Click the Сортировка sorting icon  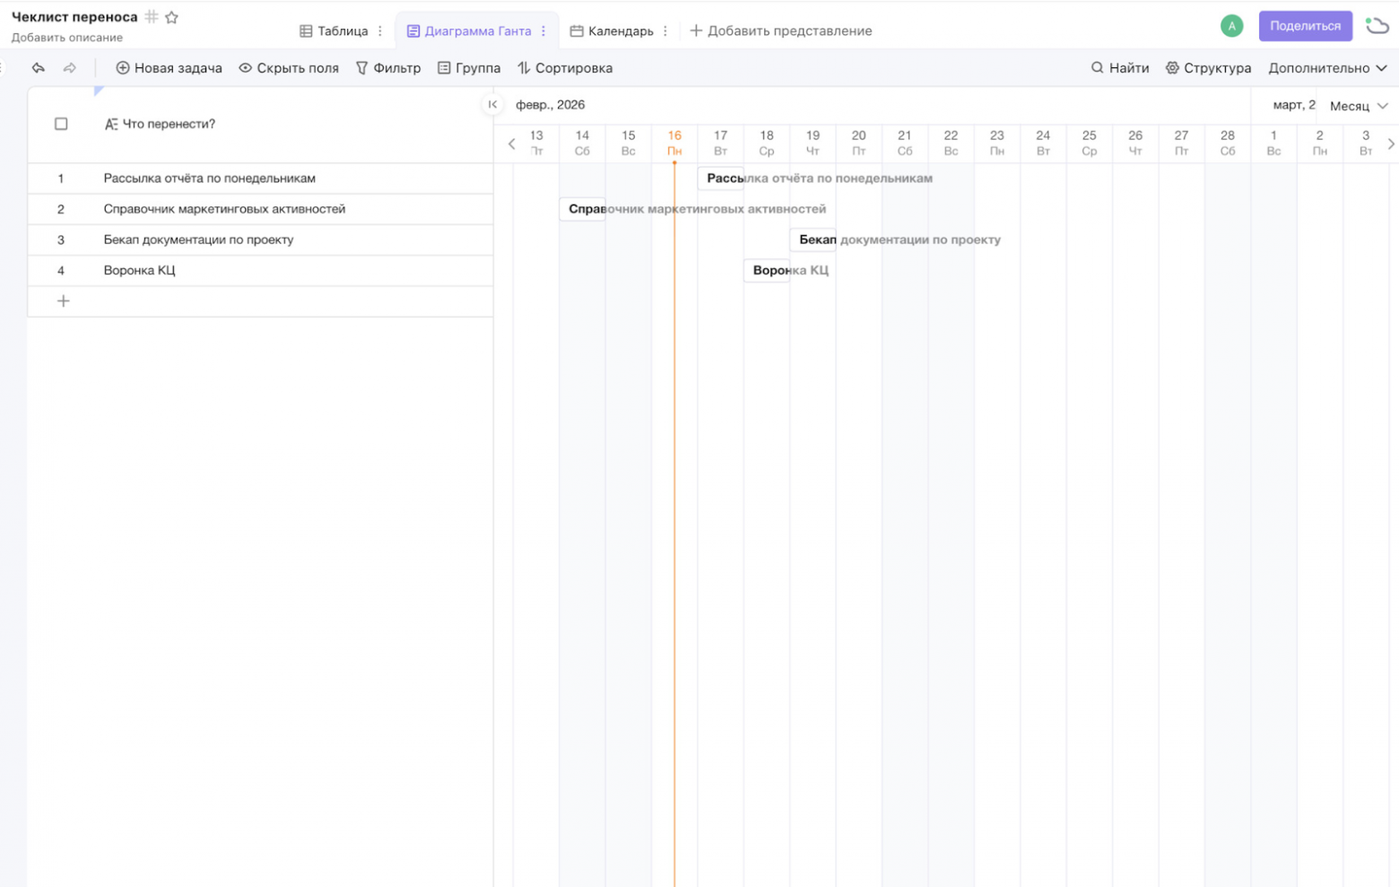coord(526,67)
